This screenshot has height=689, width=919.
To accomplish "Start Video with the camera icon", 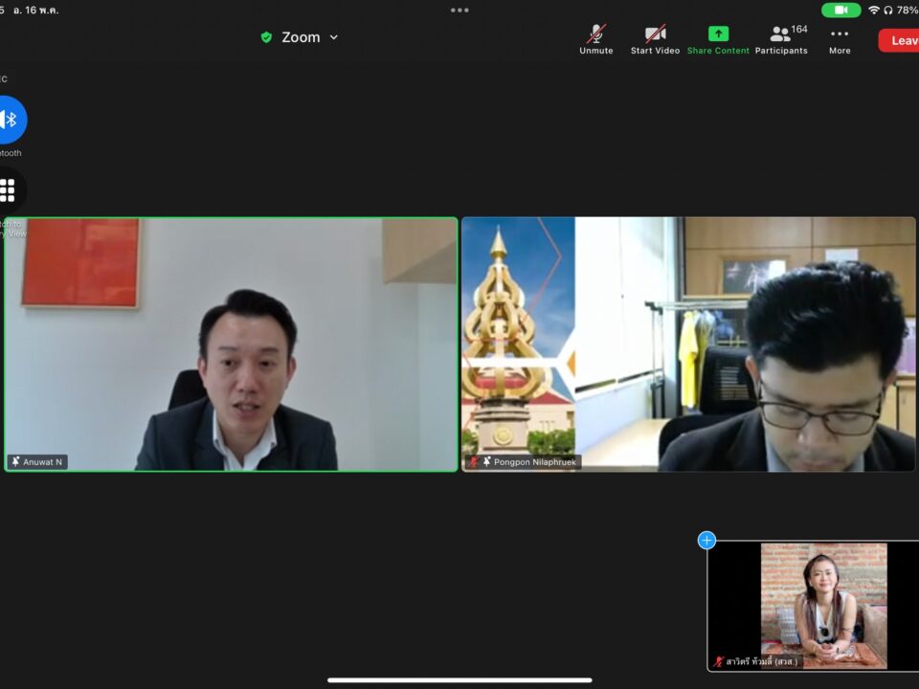I will 655,40.
